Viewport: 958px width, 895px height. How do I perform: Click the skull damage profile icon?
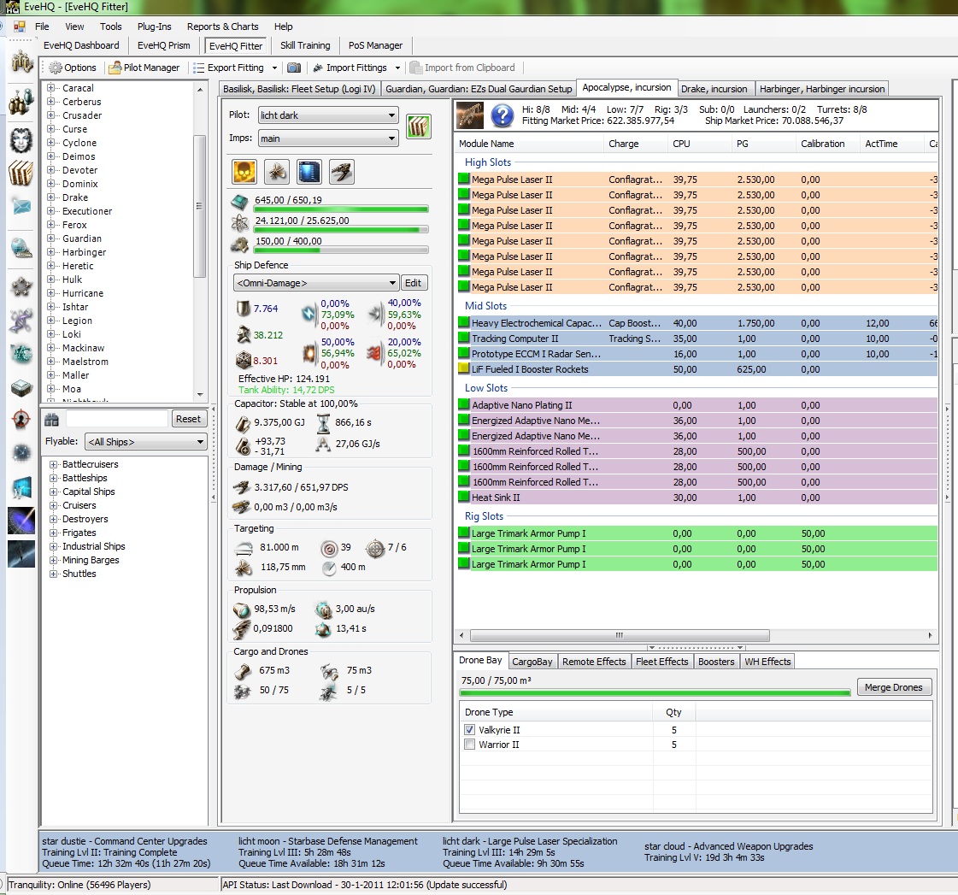[x=244, y=173]
